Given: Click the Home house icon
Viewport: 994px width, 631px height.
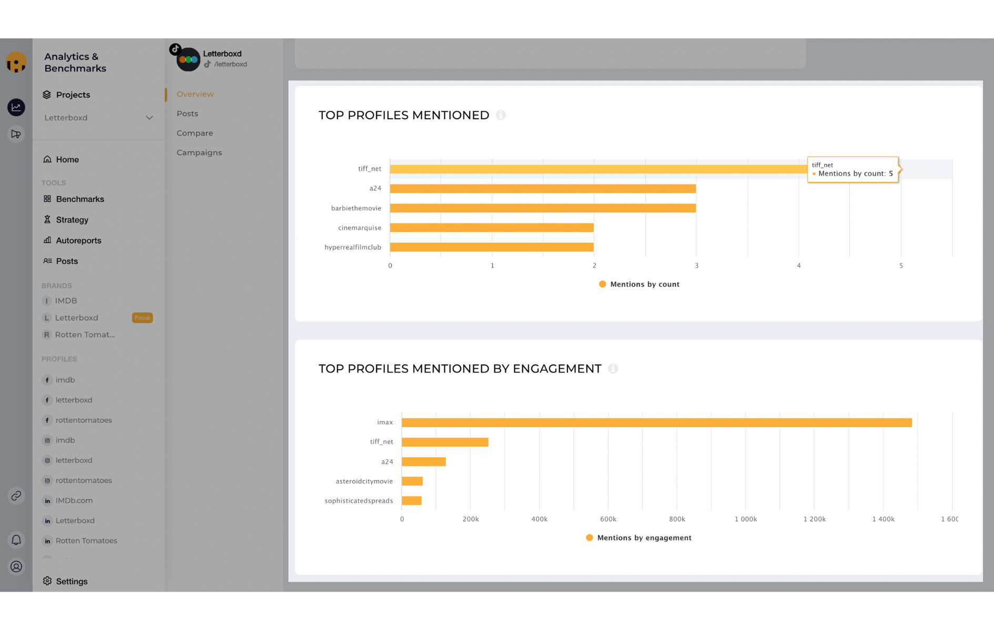Looking at the screenshot, I should click(47, 159).
